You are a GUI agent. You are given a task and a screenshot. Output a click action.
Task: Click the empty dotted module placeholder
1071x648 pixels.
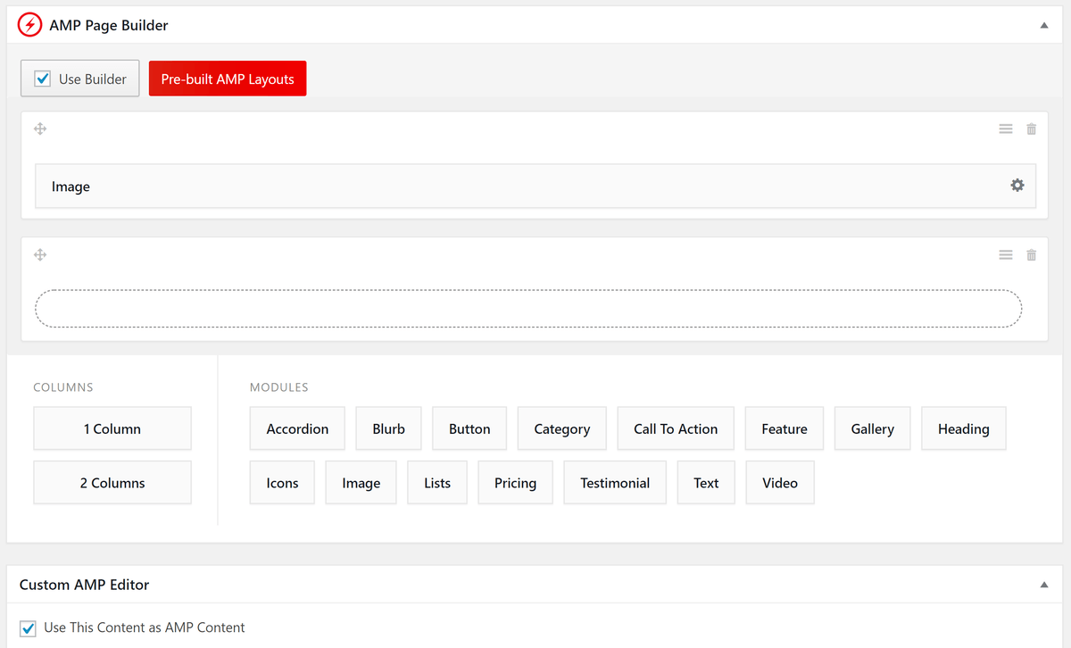click(x=528, y=307)
